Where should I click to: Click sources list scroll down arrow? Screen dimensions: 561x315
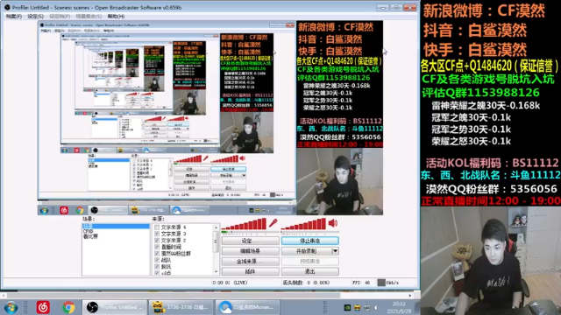click(216, 272)
